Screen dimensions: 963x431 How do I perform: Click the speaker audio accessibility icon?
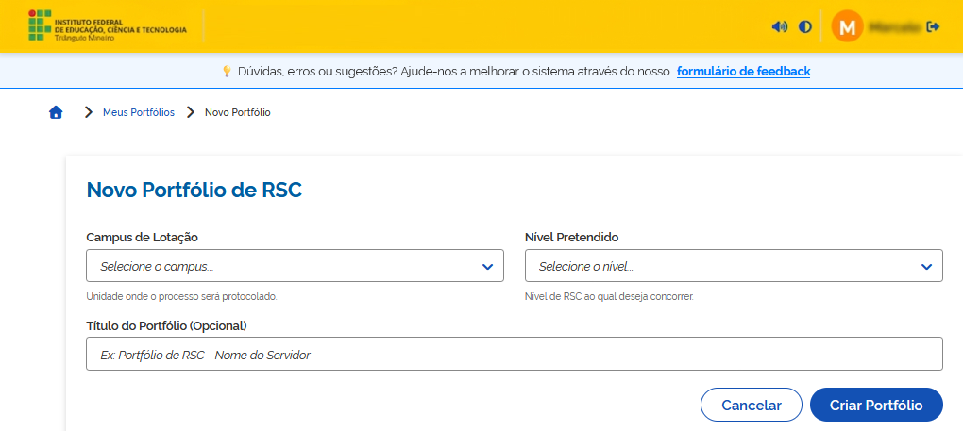pos(779,26)
